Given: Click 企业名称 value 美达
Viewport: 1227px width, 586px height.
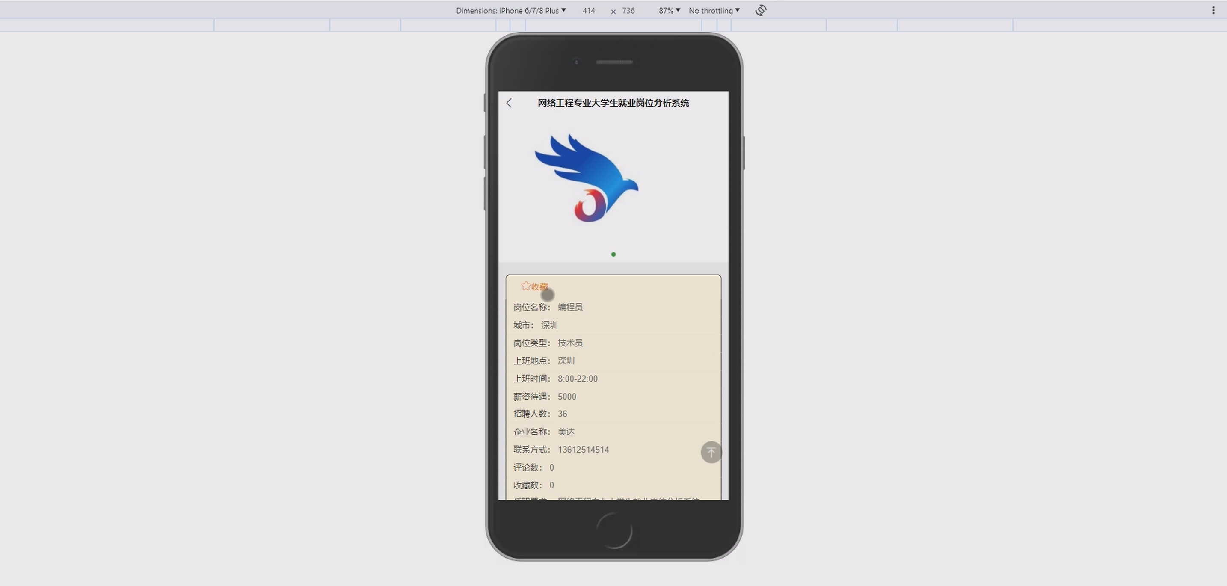Looking at the screenshot, I should pyautogui.click(x=566, y=432).
